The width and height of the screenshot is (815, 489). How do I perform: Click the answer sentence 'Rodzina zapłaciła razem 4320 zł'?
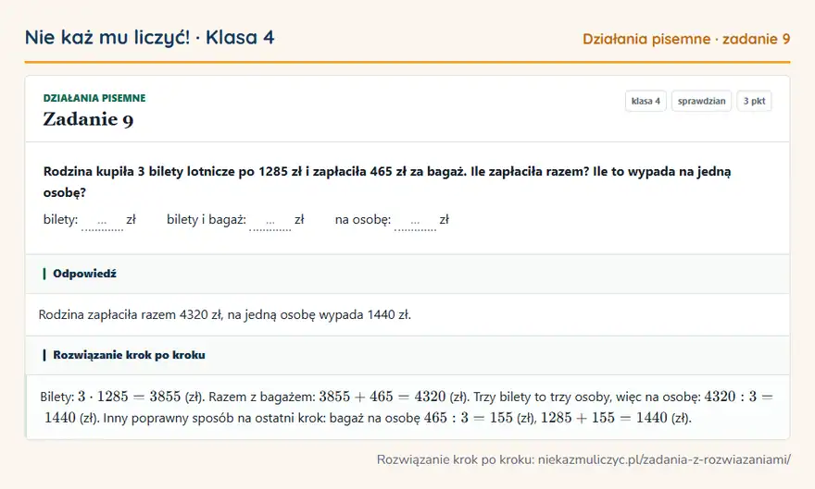click(131, 315)
